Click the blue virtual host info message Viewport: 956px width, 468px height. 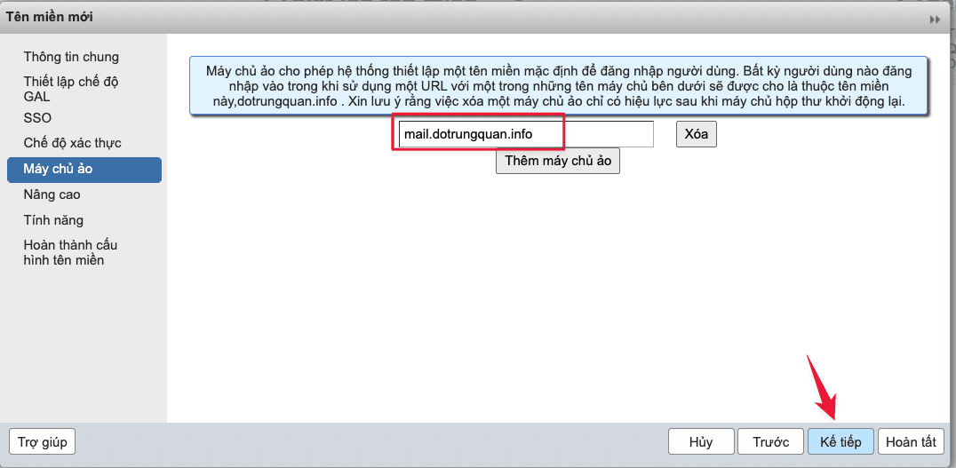point(558,85)
